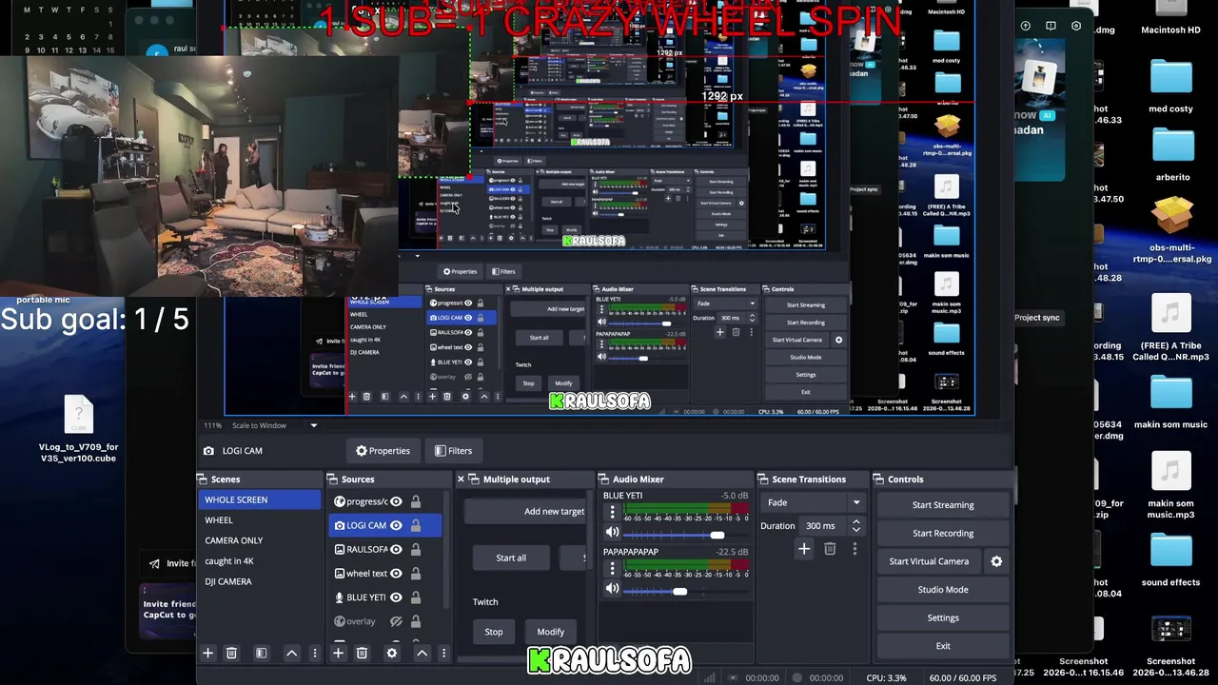The width and height of the screenshot is (1218, 685).
Task: Hide the progress/c source with its eye
Action: click(x=396, y=501)
